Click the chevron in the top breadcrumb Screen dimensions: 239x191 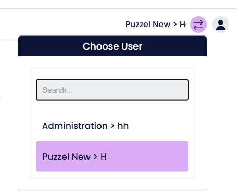175,25
